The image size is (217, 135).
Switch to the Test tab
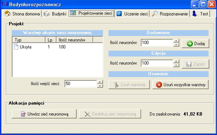point(200,14)
